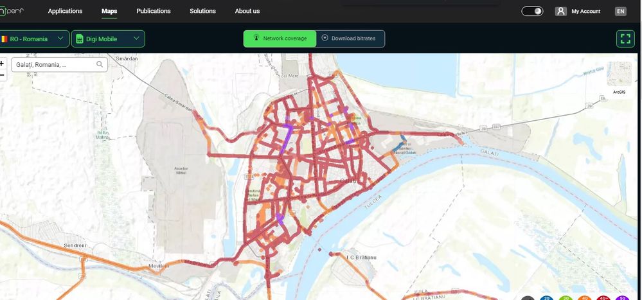Switch to Download bitrates view
Screen dimensions: 642x300
(350, 39)
